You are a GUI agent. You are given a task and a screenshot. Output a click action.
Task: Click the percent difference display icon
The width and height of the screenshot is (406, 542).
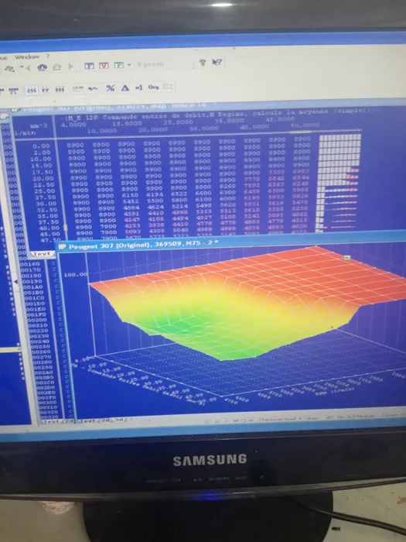[110, 88]
